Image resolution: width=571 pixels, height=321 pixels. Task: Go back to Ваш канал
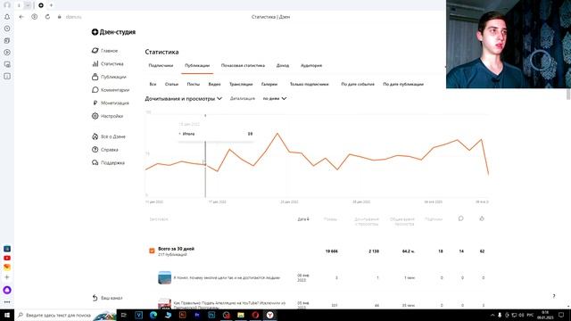click(107, 298)
